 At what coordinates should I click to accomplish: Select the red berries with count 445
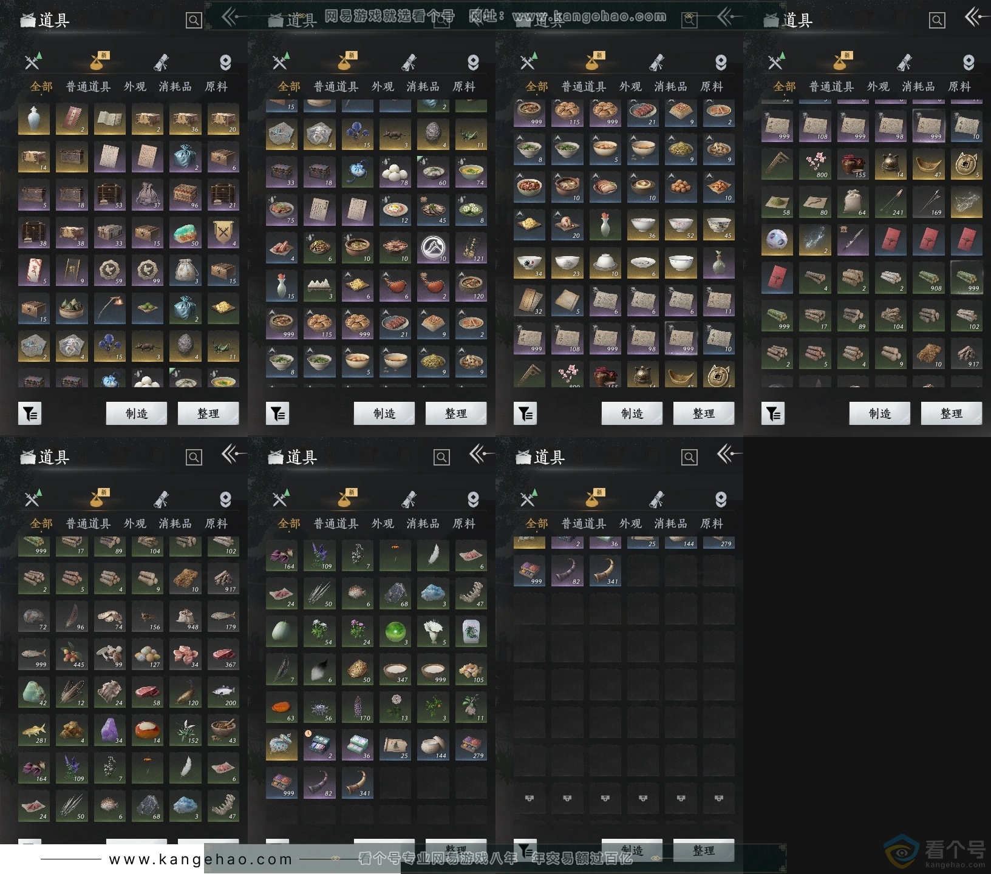[72, 654]
